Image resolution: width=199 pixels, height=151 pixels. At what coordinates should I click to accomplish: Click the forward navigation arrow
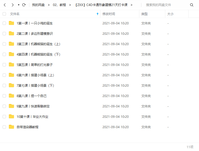(x=12, y=5)
